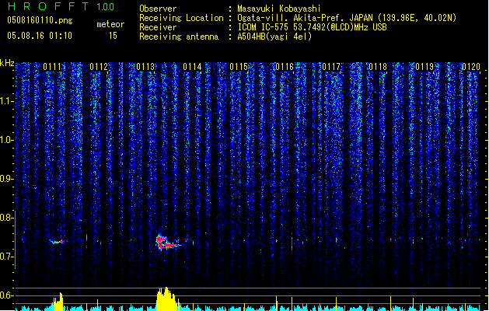This screenshot has height=311, width=489.
Task: Click the 0115 time marker
Action: click(x=239, y=67)
